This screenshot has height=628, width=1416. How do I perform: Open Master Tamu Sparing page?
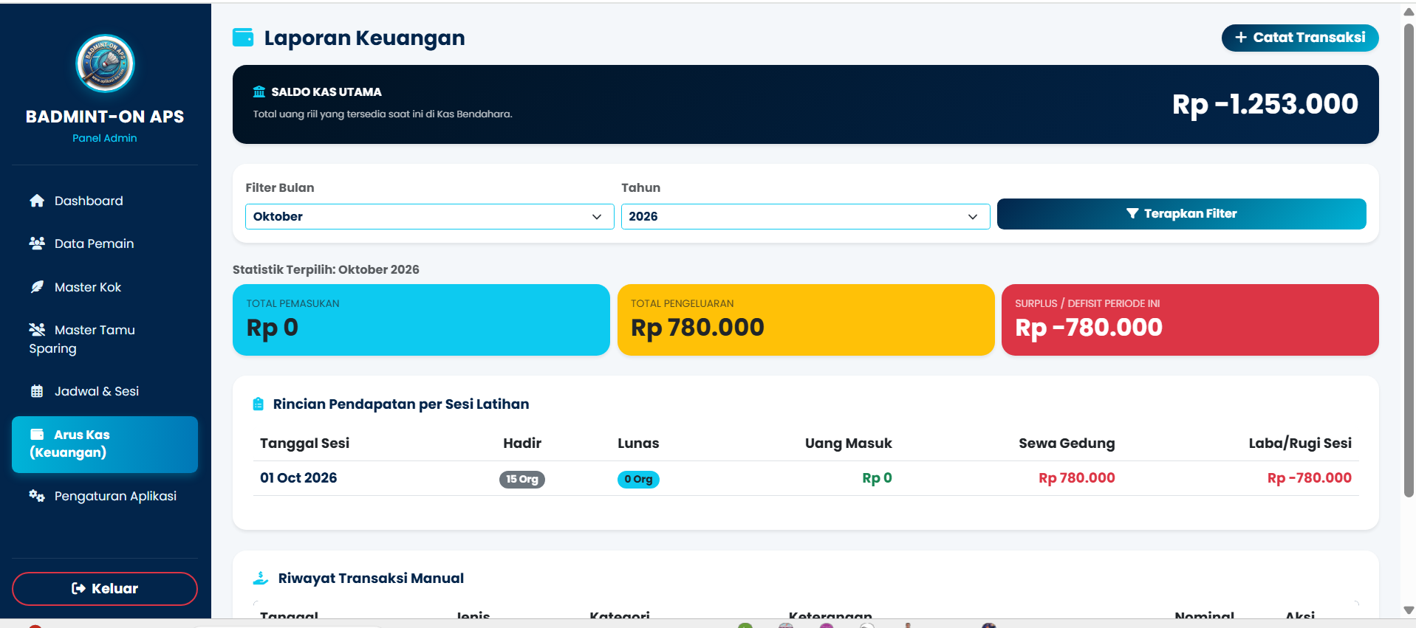coord(105,339)
